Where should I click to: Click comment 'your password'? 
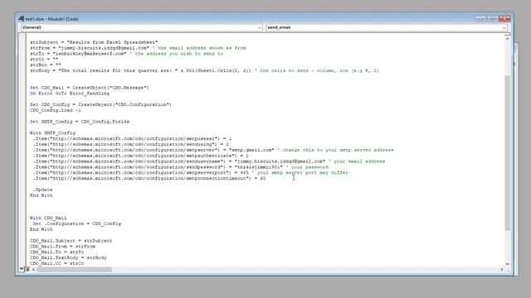pos(309,167)
